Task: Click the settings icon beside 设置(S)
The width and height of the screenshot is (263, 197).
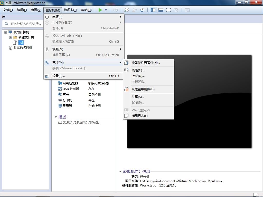Action: point(47,76)
